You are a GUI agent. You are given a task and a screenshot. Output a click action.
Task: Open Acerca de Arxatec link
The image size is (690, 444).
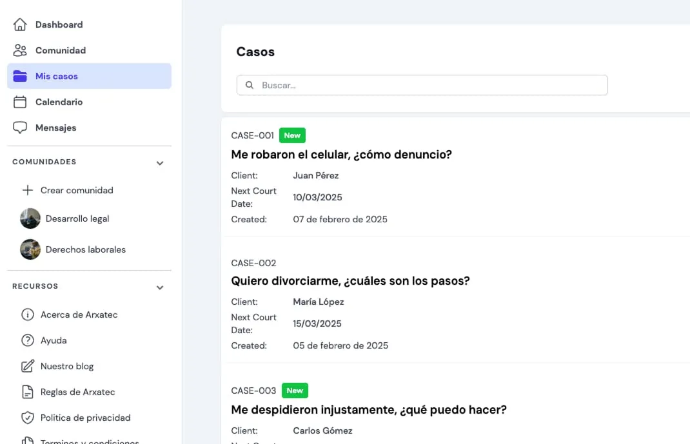(x=79, y=314)
